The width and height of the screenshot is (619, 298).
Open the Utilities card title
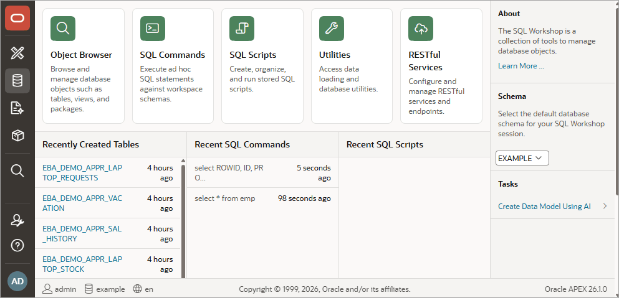[x=334, y=55]
